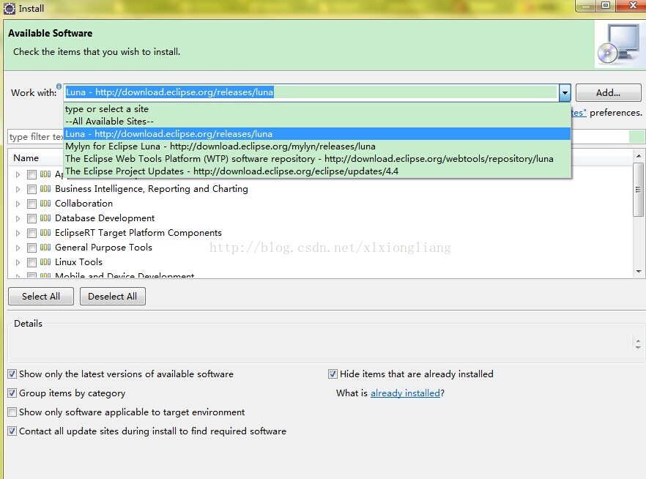Screen dimensions: 646x479
Task: Click the info decorator next to Work with
Action: tap(59, 86)
